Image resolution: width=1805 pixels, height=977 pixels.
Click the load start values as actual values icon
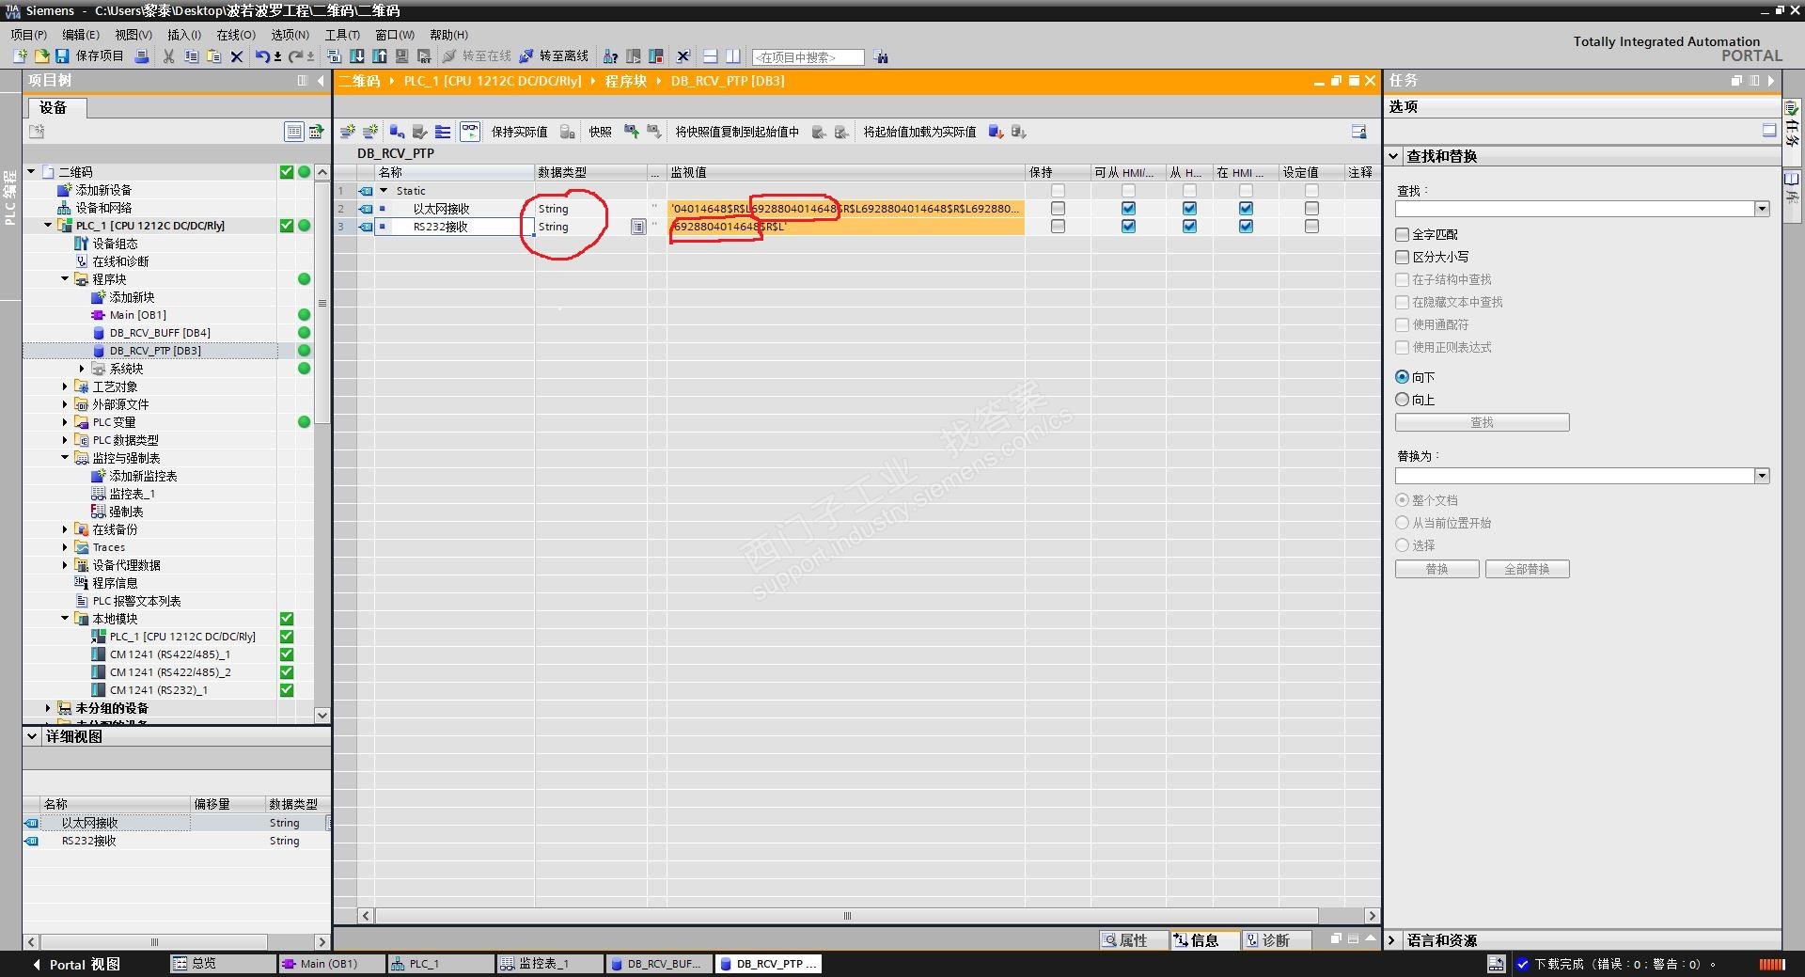(997, 132)
